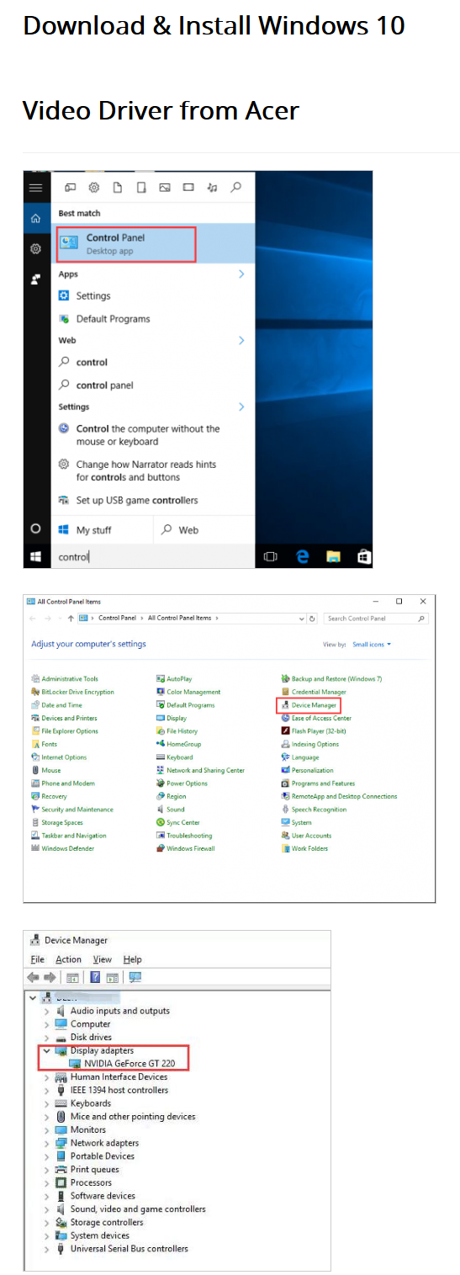
Task: Open the Help menu in Device Manager
Action: tap(133, 959)
